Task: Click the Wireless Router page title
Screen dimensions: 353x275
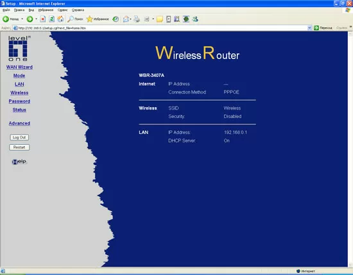Action: pos(197,53)
